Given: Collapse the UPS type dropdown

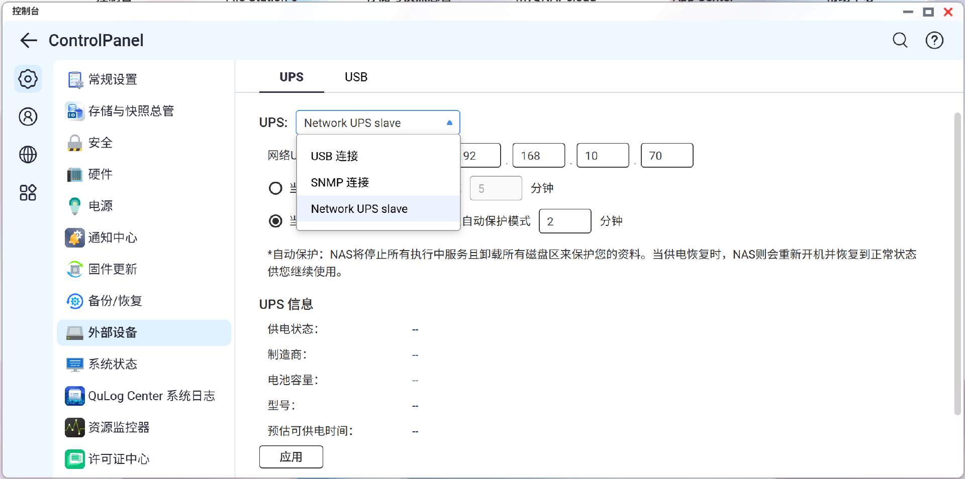Looking at the screenshot, I should pos(378,123).
